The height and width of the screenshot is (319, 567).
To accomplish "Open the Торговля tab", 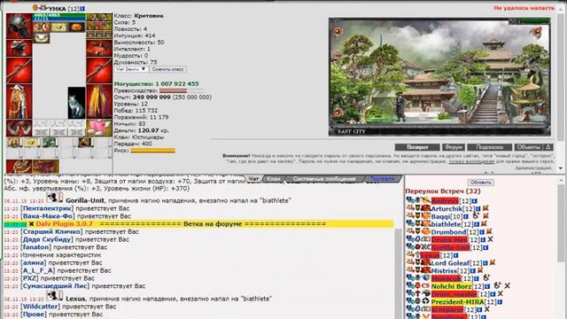I will (x=382, y=179).
